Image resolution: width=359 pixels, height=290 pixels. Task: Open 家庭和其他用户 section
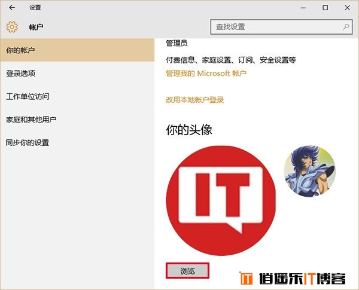tap(77, 120)
